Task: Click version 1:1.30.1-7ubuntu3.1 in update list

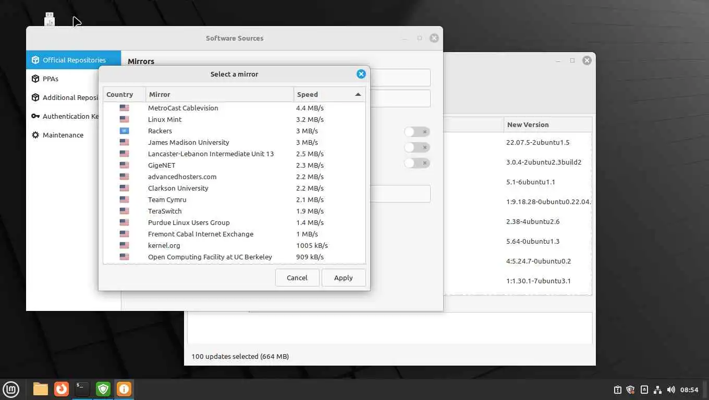Action: tap(539, 281)
